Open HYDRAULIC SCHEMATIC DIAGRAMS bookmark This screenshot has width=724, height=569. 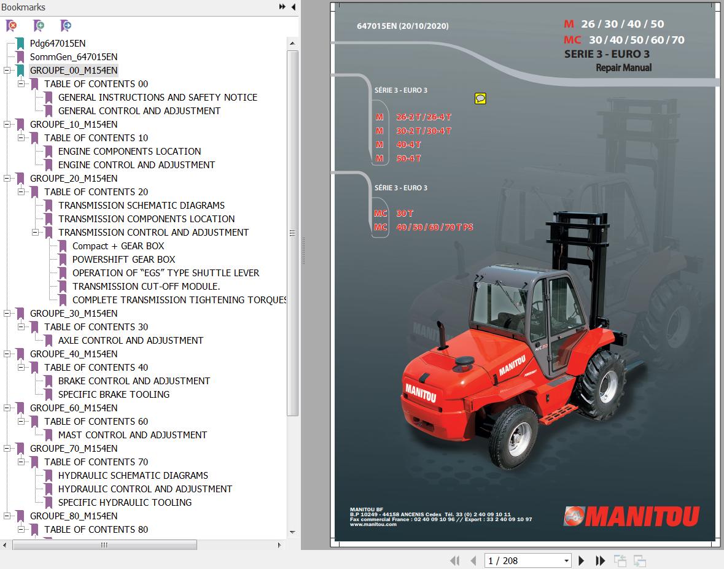pos(133,475)
